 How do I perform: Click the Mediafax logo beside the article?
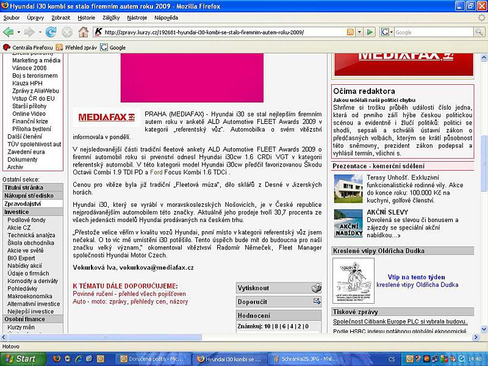coord(106,117)
